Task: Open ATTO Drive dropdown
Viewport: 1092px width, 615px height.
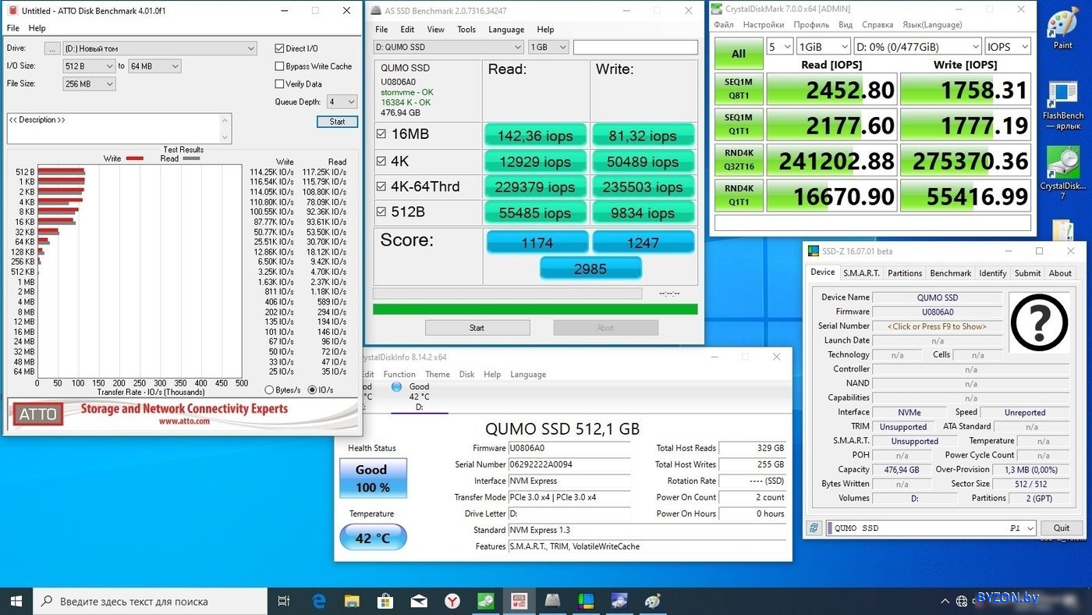Action: 160,48
